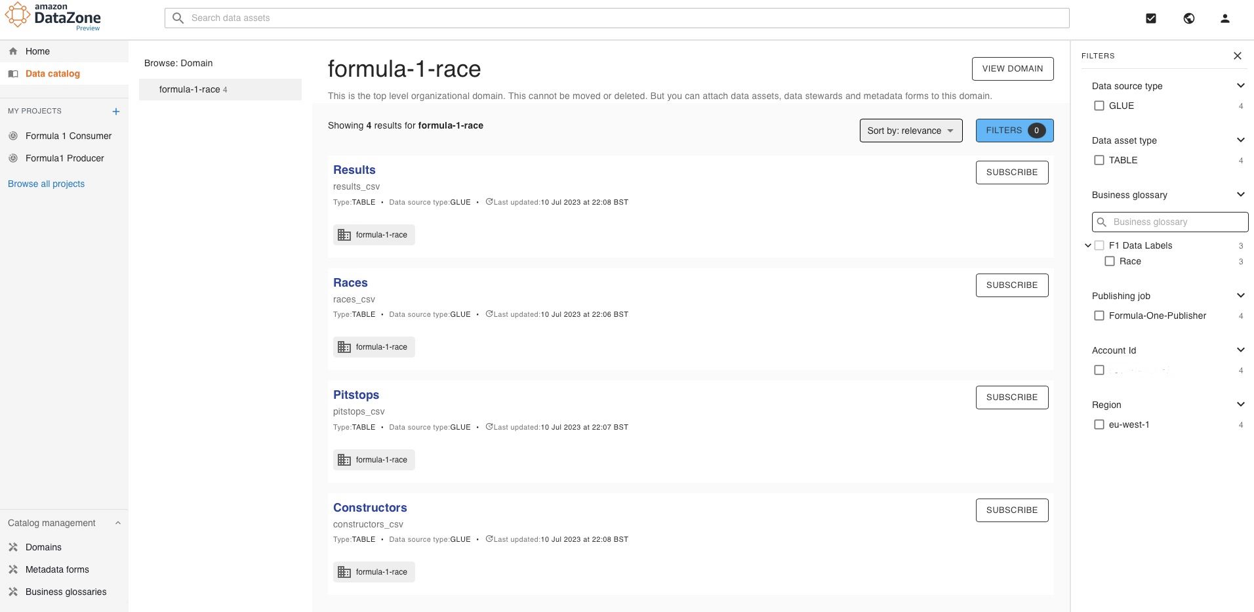Click the View Domain button
This screenshot has width=1254, height=612.
coord(1013,69)
